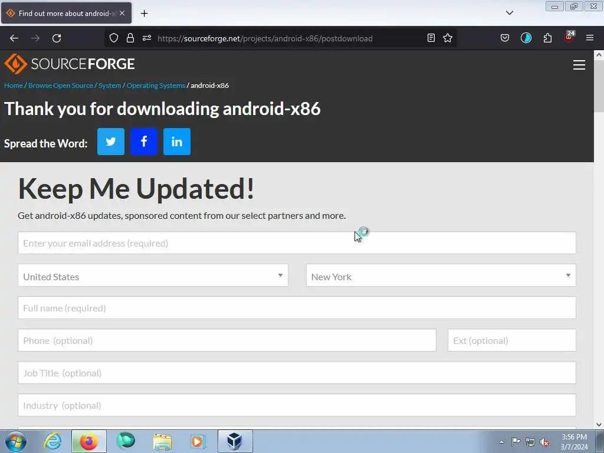Switch to Firefox taskbar button
The width and height of the screenshot is (604, 453).
point(89,441)
